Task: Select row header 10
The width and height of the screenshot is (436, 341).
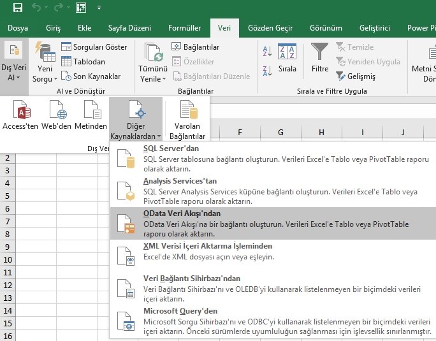Action: [8, 260]
